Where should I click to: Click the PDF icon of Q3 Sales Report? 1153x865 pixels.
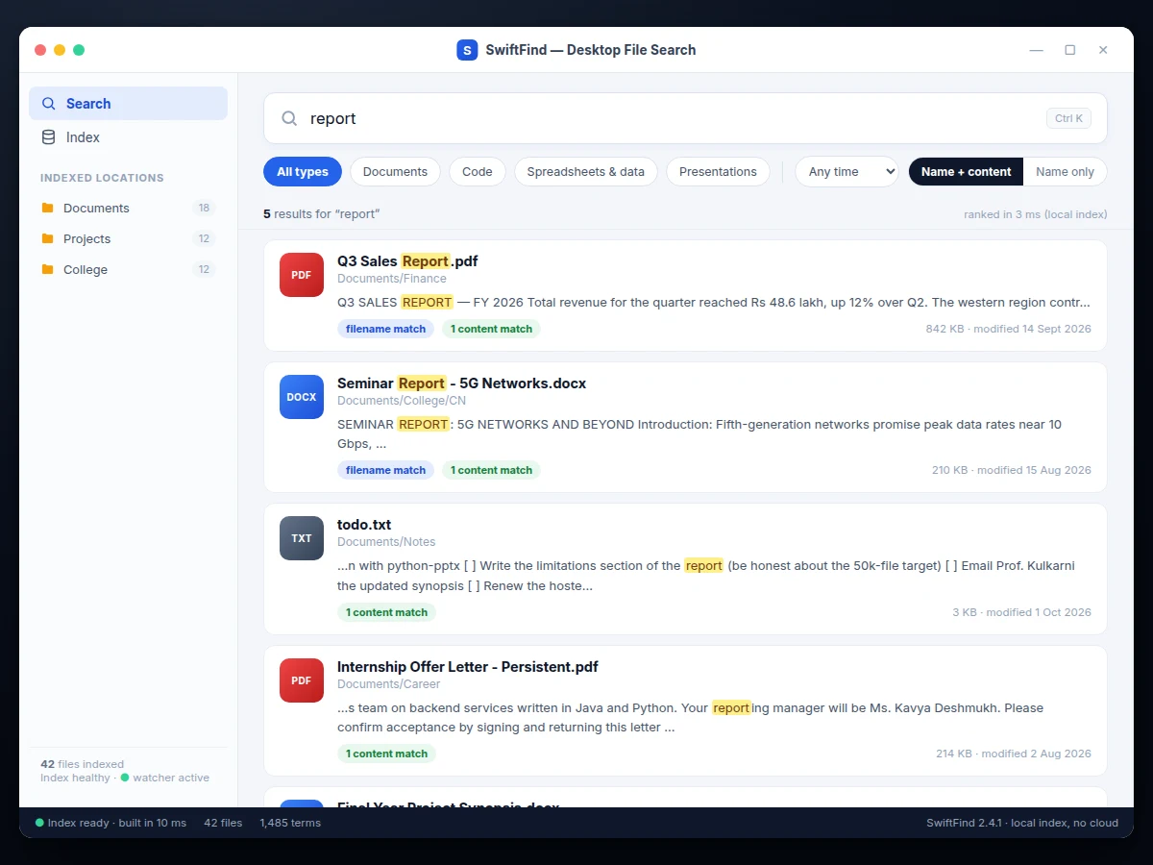[x=302, y=275]
